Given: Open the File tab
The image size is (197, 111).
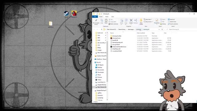Looking at the screenshot, I should point(95,17).
